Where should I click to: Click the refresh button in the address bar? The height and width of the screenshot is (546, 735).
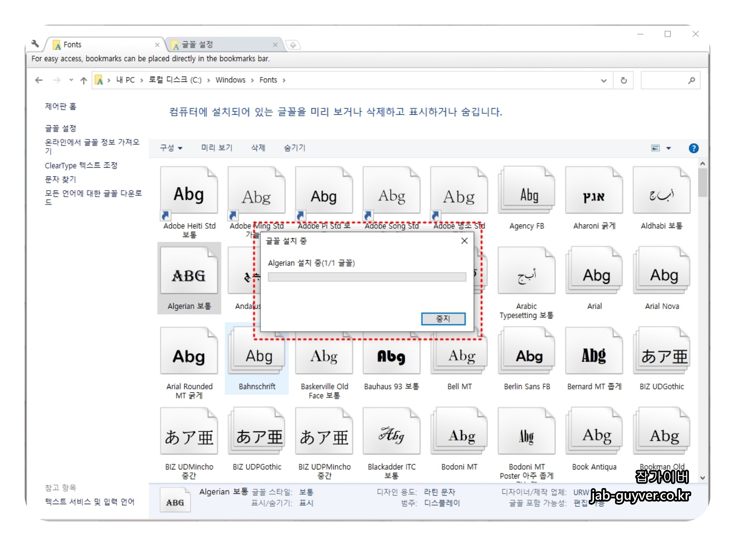(x=623, y=80)
